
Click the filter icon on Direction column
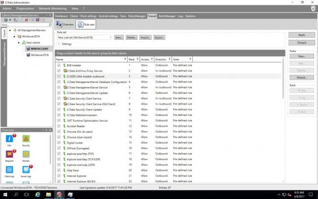click(x=169, y=59)
